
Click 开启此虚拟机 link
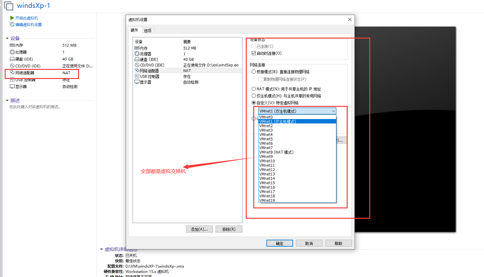click(x=27, y=18)
